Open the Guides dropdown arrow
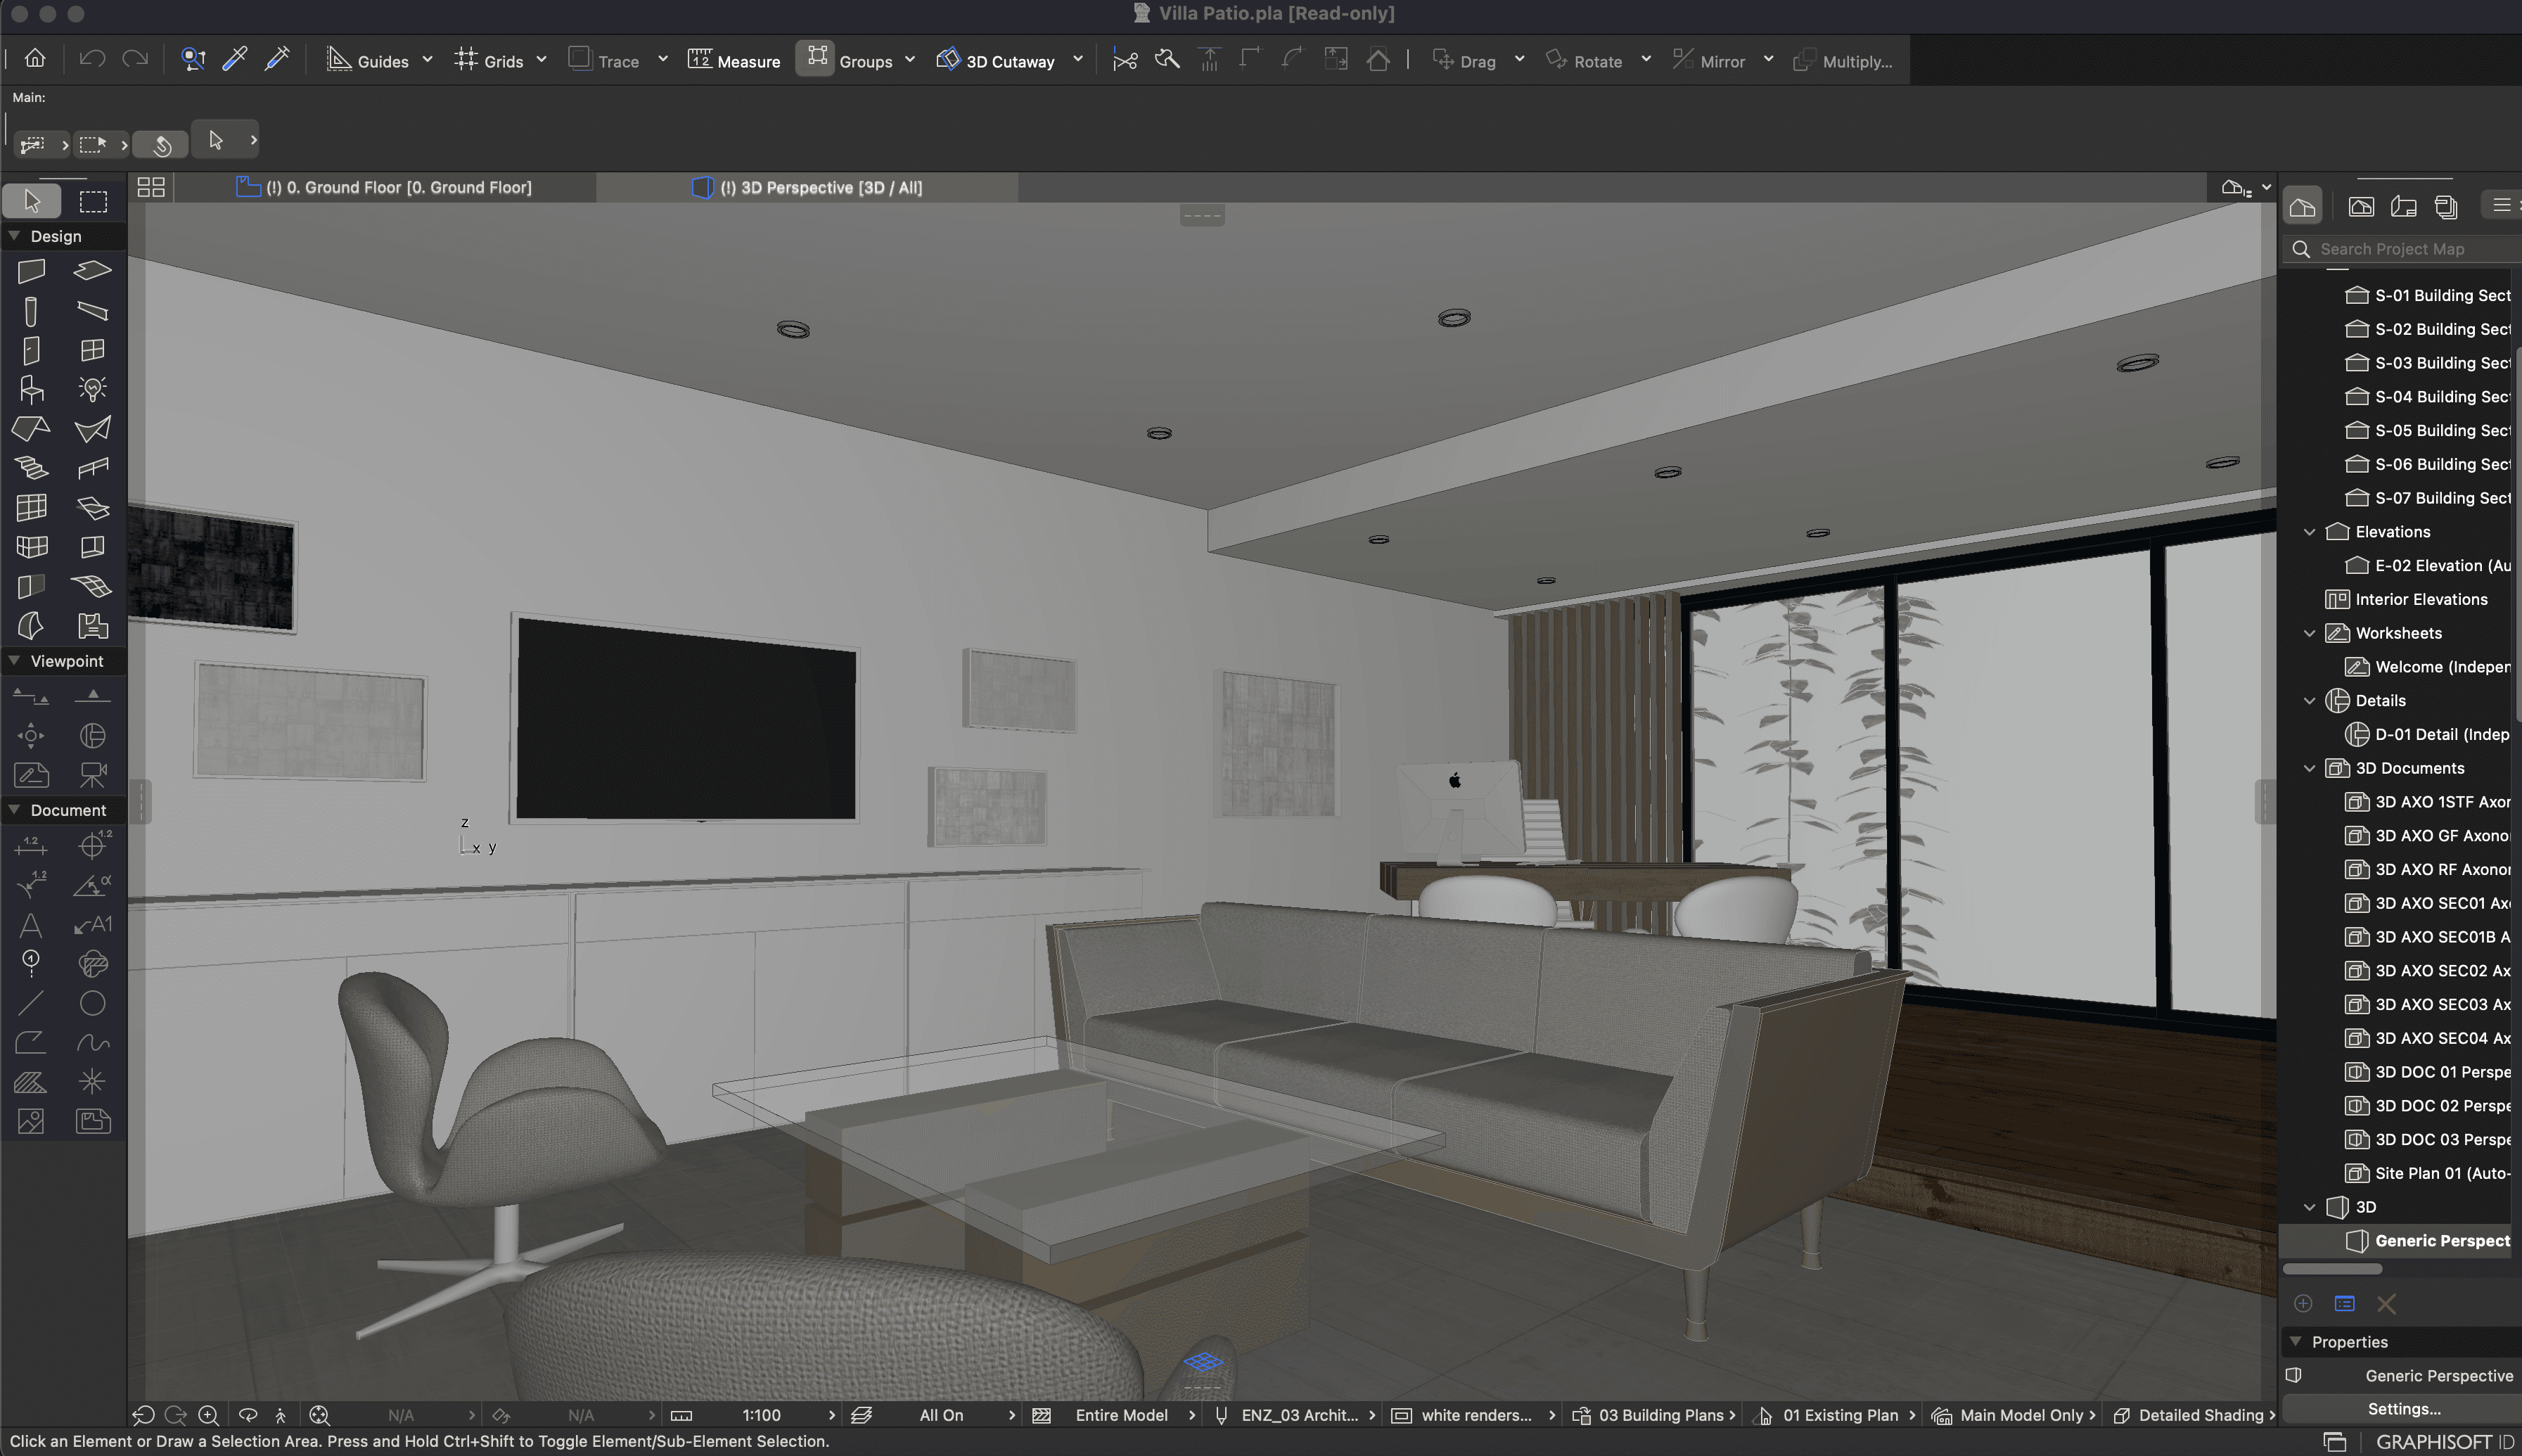Image resolution: width=2522 pixels, height=1456 pixels. [428, 60]
